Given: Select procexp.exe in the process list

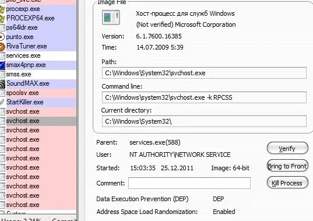Looking at the screenshot, I should pyautogui.click(x=38, y=9).
